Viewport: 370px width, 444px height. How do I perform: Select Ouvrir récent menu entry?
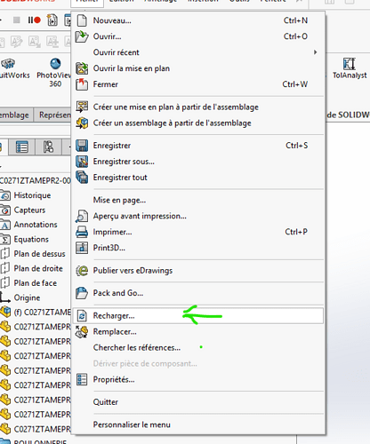click(197, 52)
